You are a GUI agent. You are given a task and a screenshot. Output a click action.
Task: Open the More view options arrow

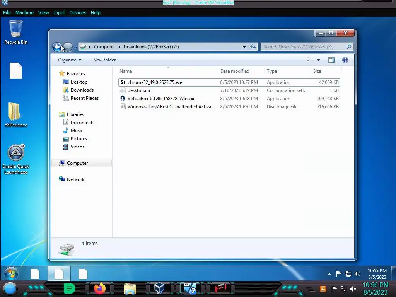[x=319, y=60]
